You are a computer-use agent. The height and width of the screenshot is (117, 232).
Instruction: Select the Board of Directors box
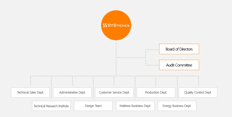(179, 49)
